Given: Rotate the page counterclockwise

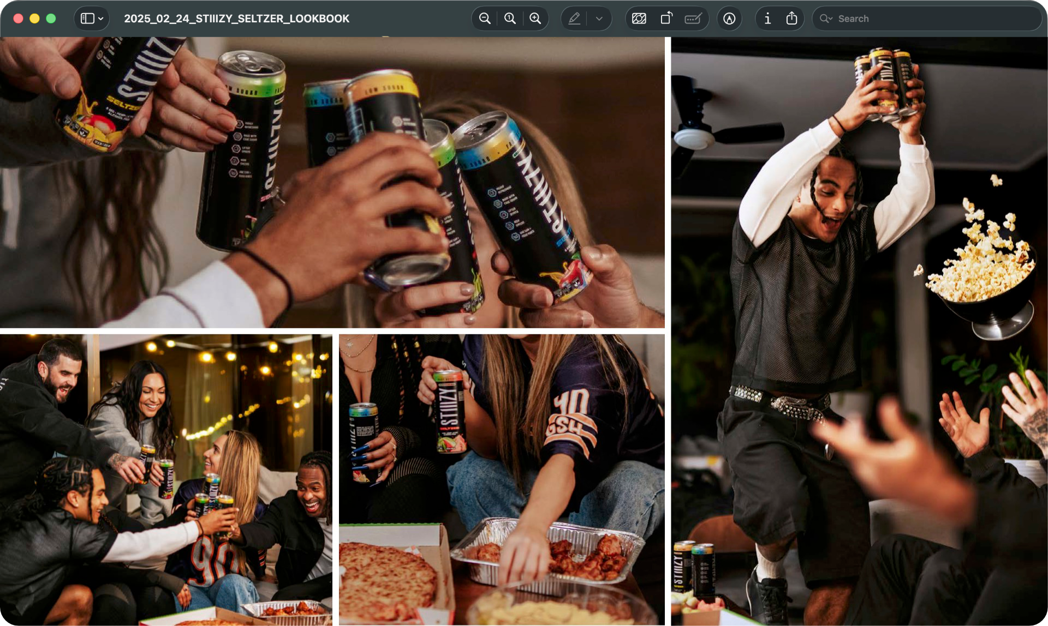Looking at the screenshot, I should click(666, 18).
